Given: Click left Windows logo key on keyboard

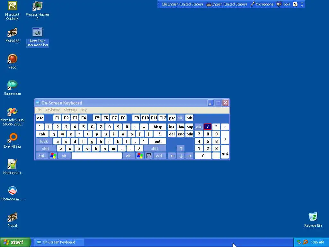Looking at the screenshot, I should point(53,156).
